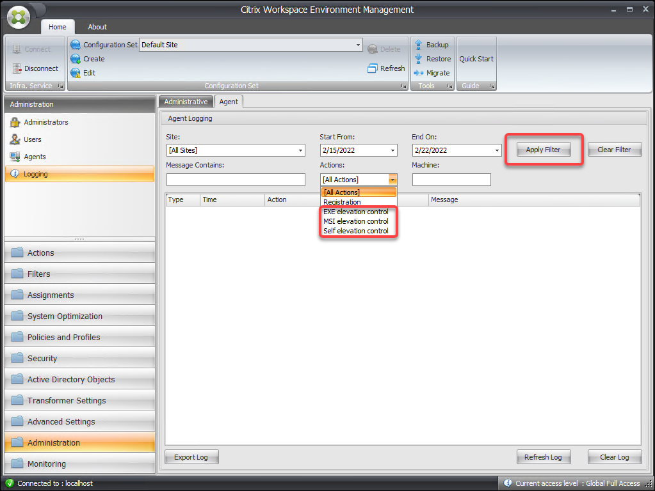Click the Message Contains text field

click(x=236, y=180)
